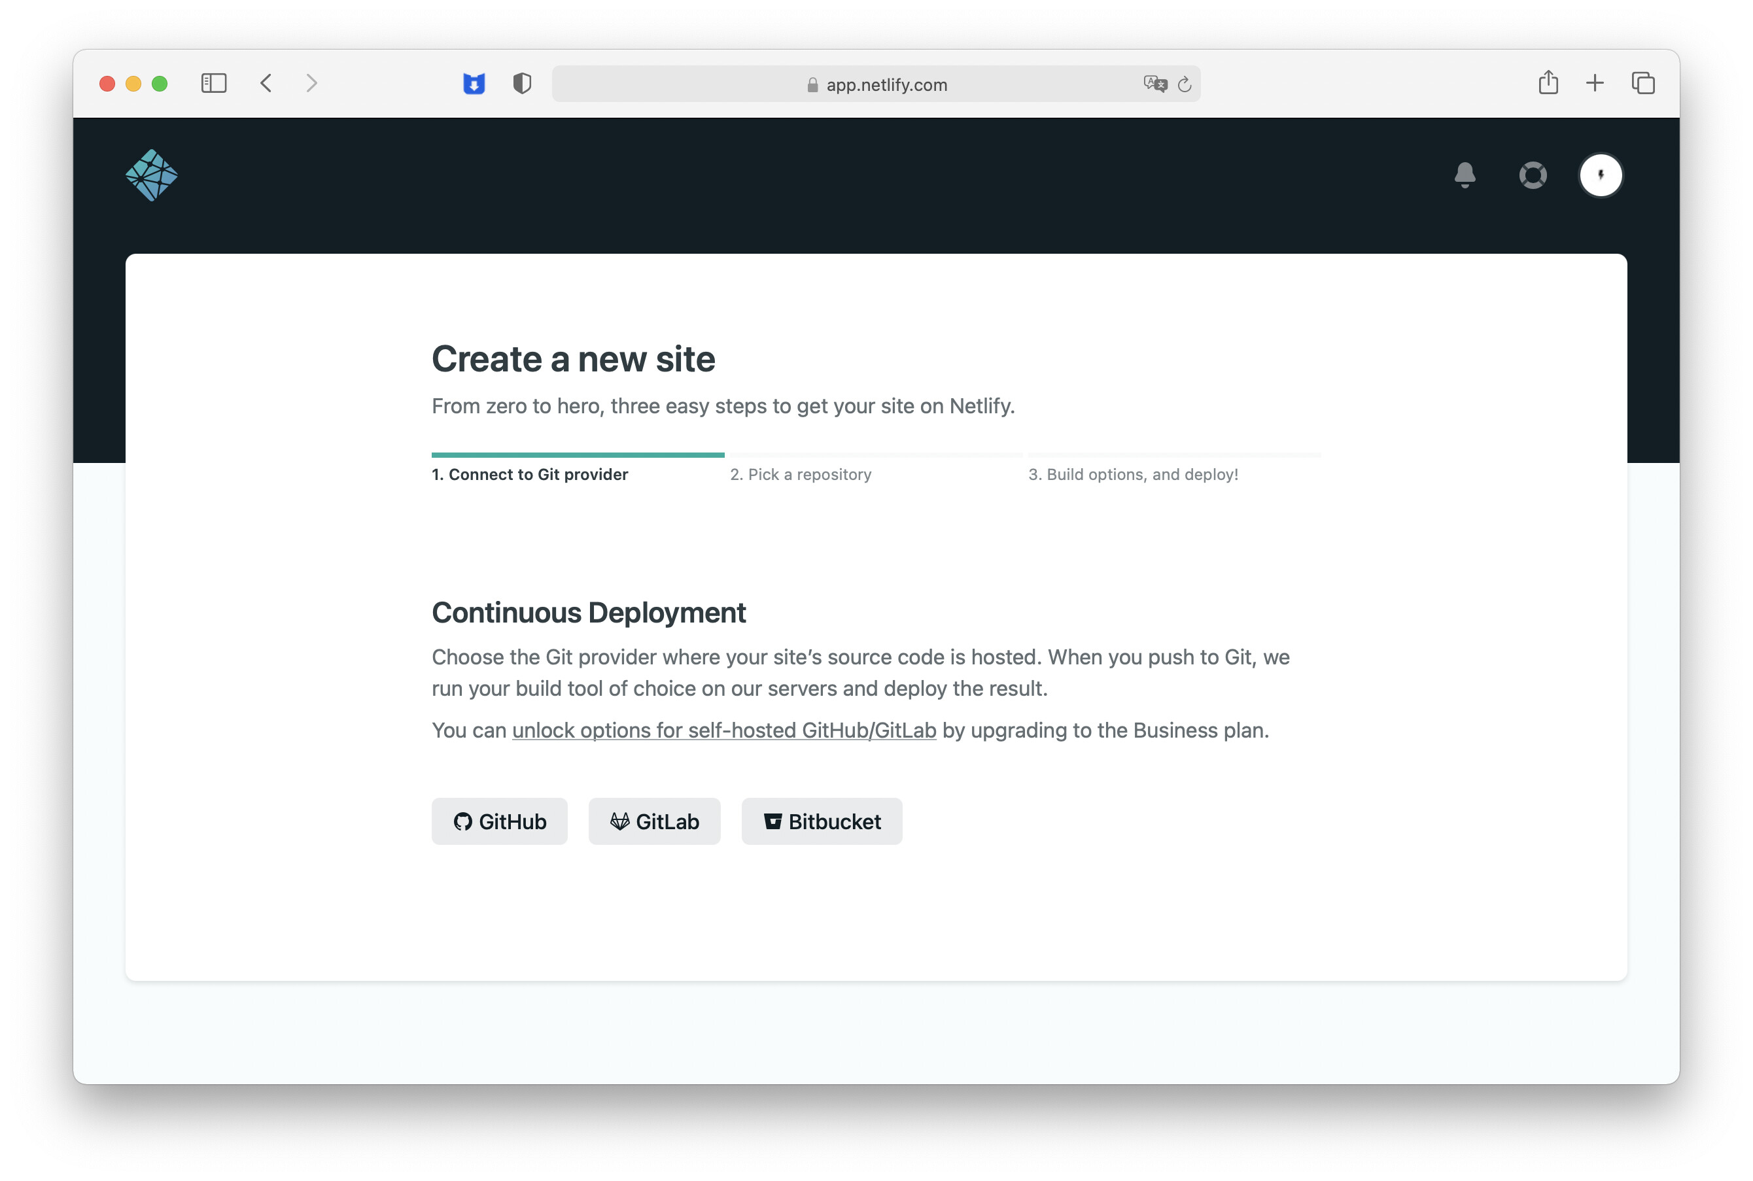
Task: Click the Netlify logo in header
Action: (x=151, y=175)
